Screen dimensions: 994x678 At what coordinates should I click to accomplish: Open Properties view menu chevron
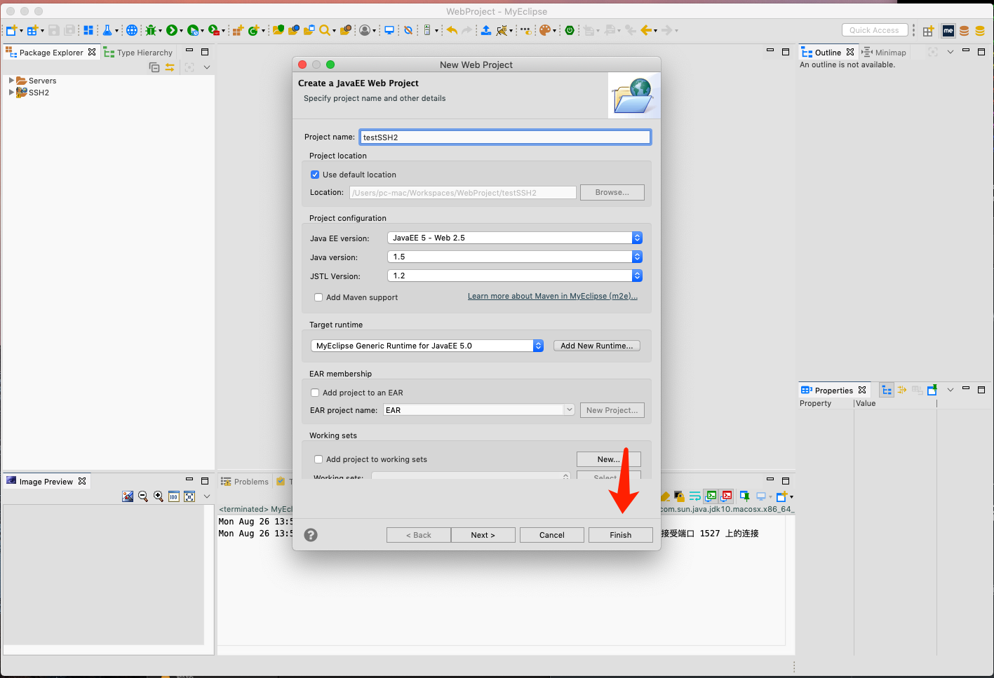951,390
